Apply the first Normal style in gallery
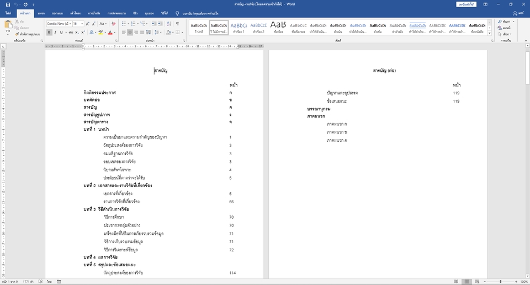The width and height of the screenshot is (530, 285). 199,28
